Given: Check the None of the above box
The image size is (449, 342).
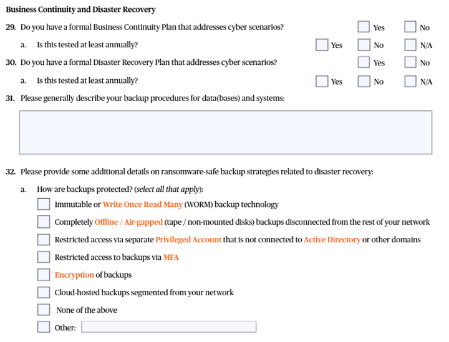Looking at the screenshot, I should [43, 310].
